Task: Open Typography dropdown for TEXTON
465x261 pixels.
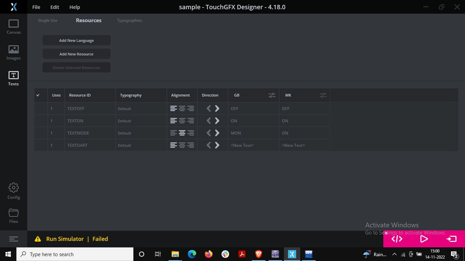Action: (x=141, y=121)
